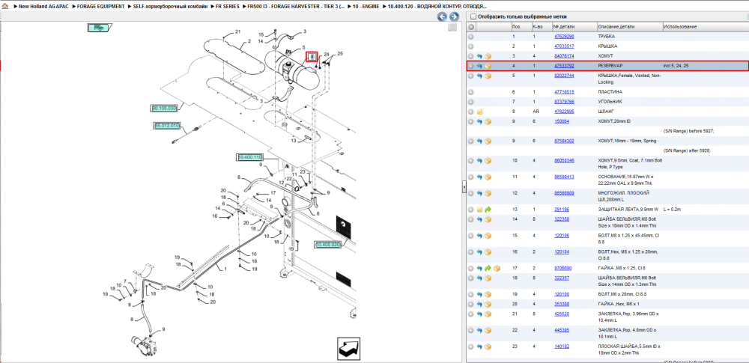
Task: Toggle 'Отобразить только выбранные метки' checkbox
Action: point(473,16)
